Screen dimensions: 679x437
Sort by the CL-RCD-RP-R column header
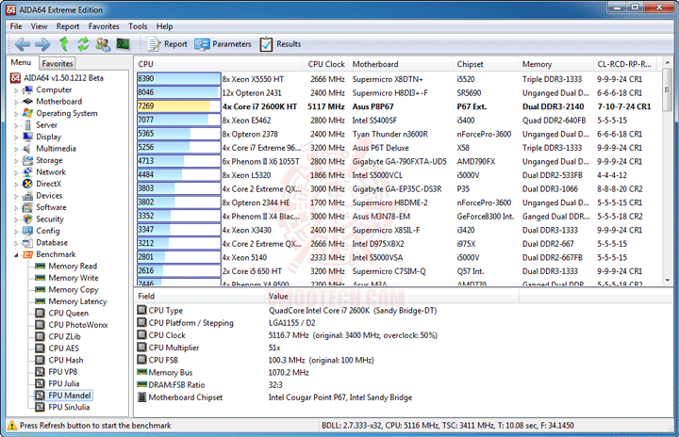pos(625,64)
